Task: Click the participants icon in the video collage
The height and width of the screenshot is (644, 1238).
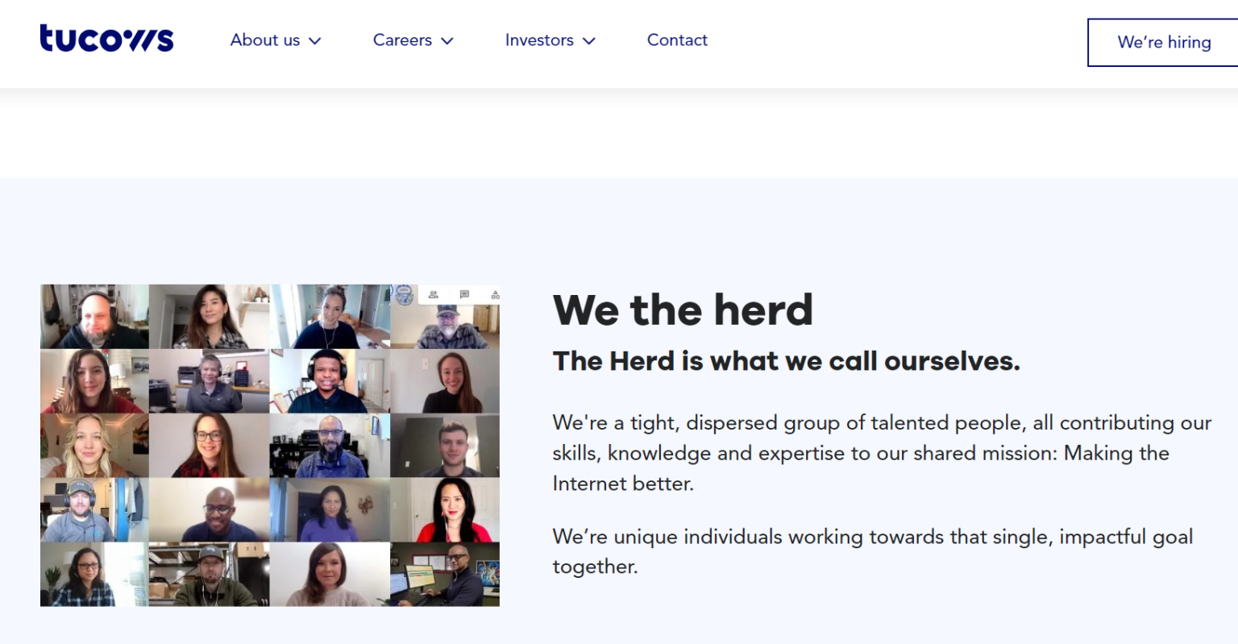Action: click(x=434, y=294)
